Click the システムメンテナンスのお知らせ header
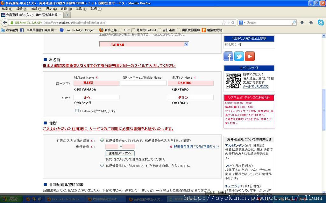This screenshot has height=203, width=326. click(x=249, y=98)
